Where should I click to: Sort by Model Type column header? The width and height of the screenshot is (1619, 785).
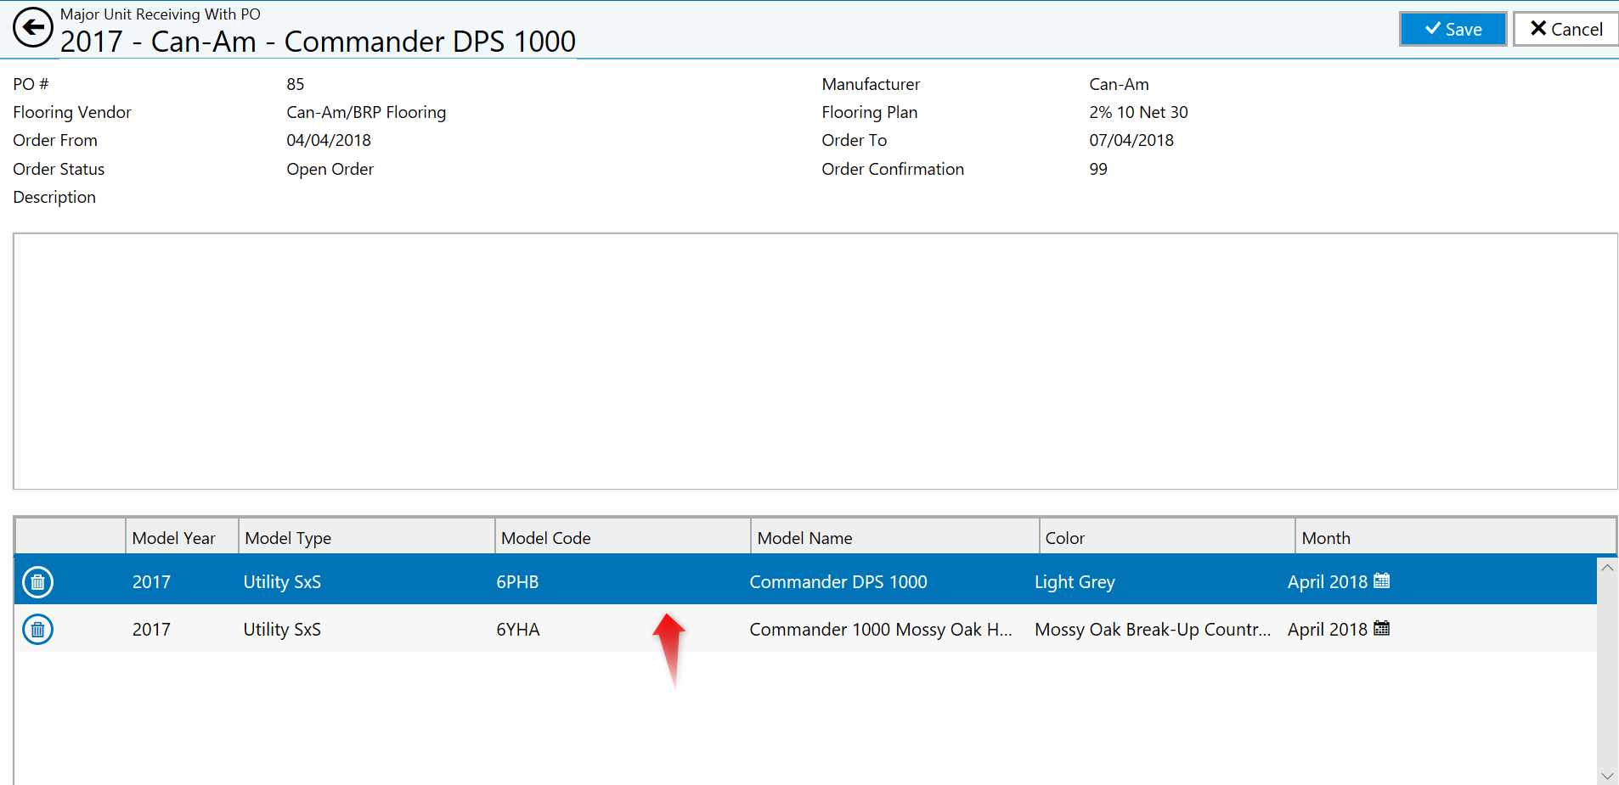pos(366,538)
